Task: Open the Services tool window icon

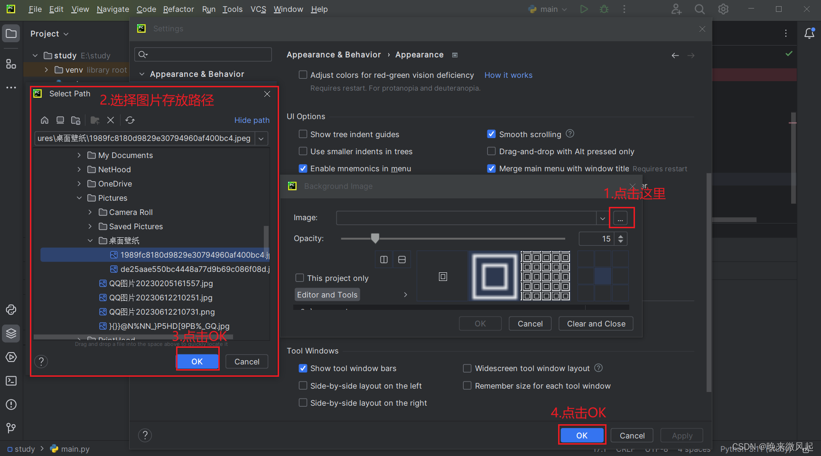Action: (x=11, y=357)
